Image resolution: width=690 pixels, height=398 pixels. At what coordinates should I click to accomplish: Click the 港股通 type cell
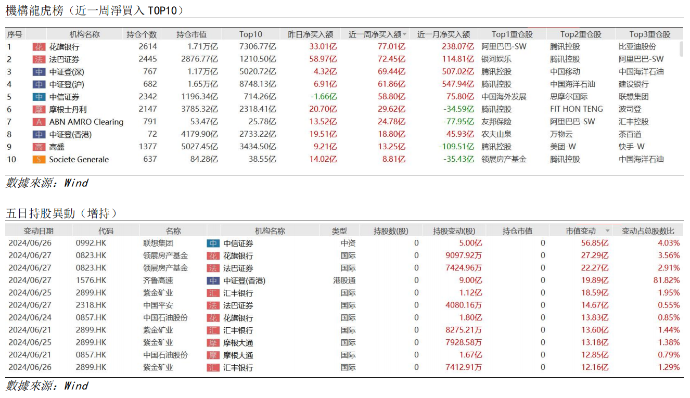344,280
